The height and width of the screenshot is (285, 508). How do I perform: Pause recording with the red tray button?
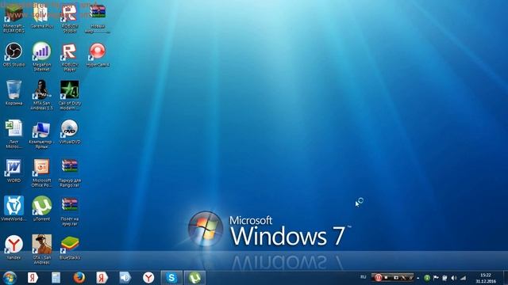coord(378,278)
